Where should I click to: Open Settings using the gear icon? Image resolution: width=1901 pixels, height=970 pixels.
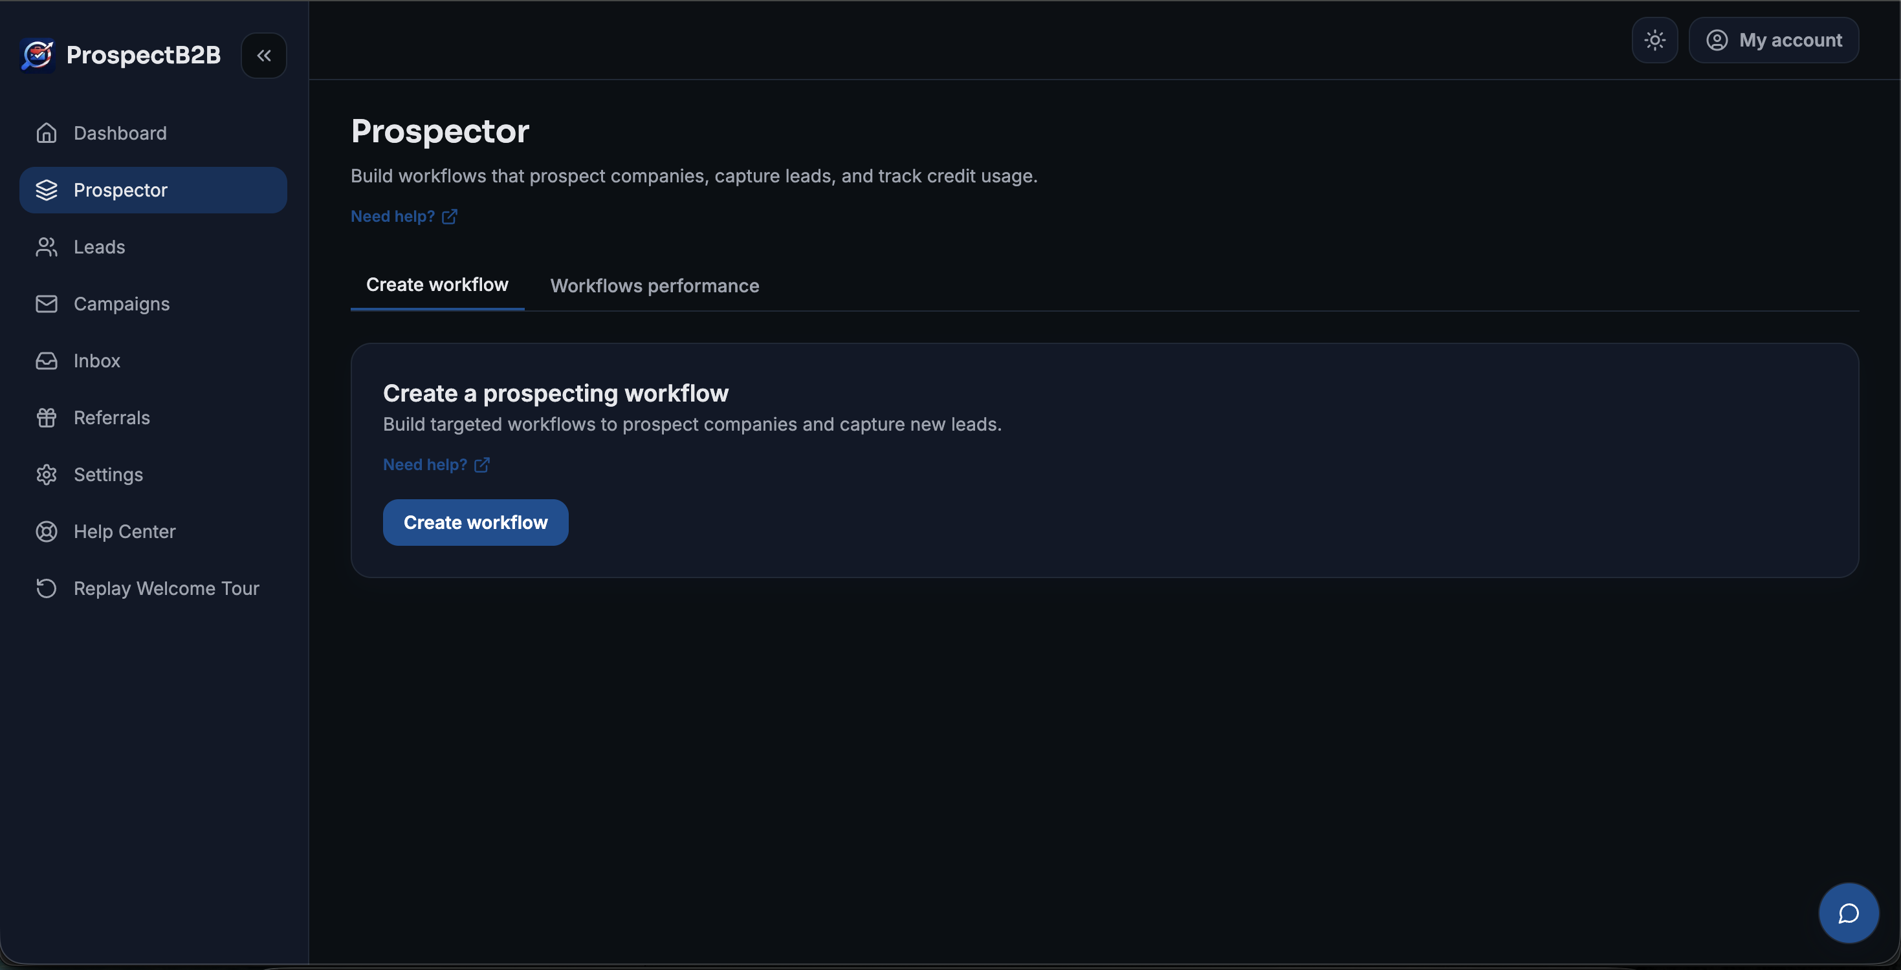47,474
